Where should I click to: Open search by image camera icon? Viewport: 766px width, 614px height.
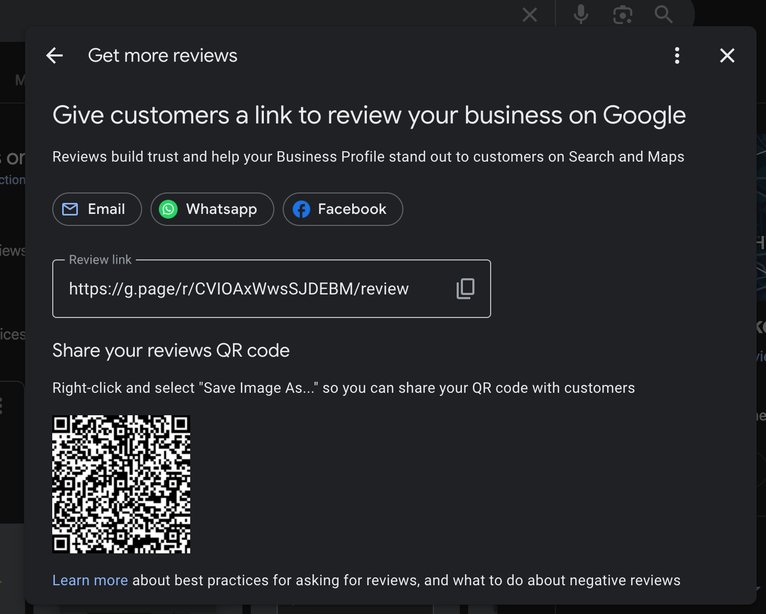[622, 15]
